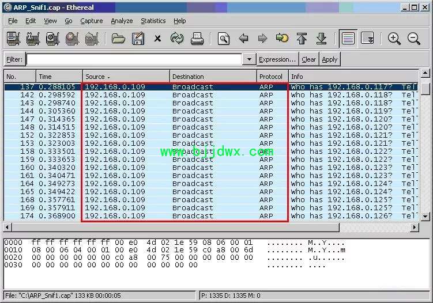The width and height of the screenshot is (433, 303).
Task: Open the File menu
Action: 13,21
